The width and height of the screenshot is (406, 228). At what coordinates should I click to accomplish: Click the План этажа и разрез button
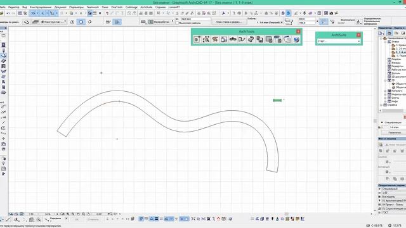point(228,22)
